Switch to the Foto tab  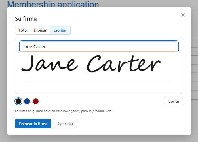(x=23, y=30)
